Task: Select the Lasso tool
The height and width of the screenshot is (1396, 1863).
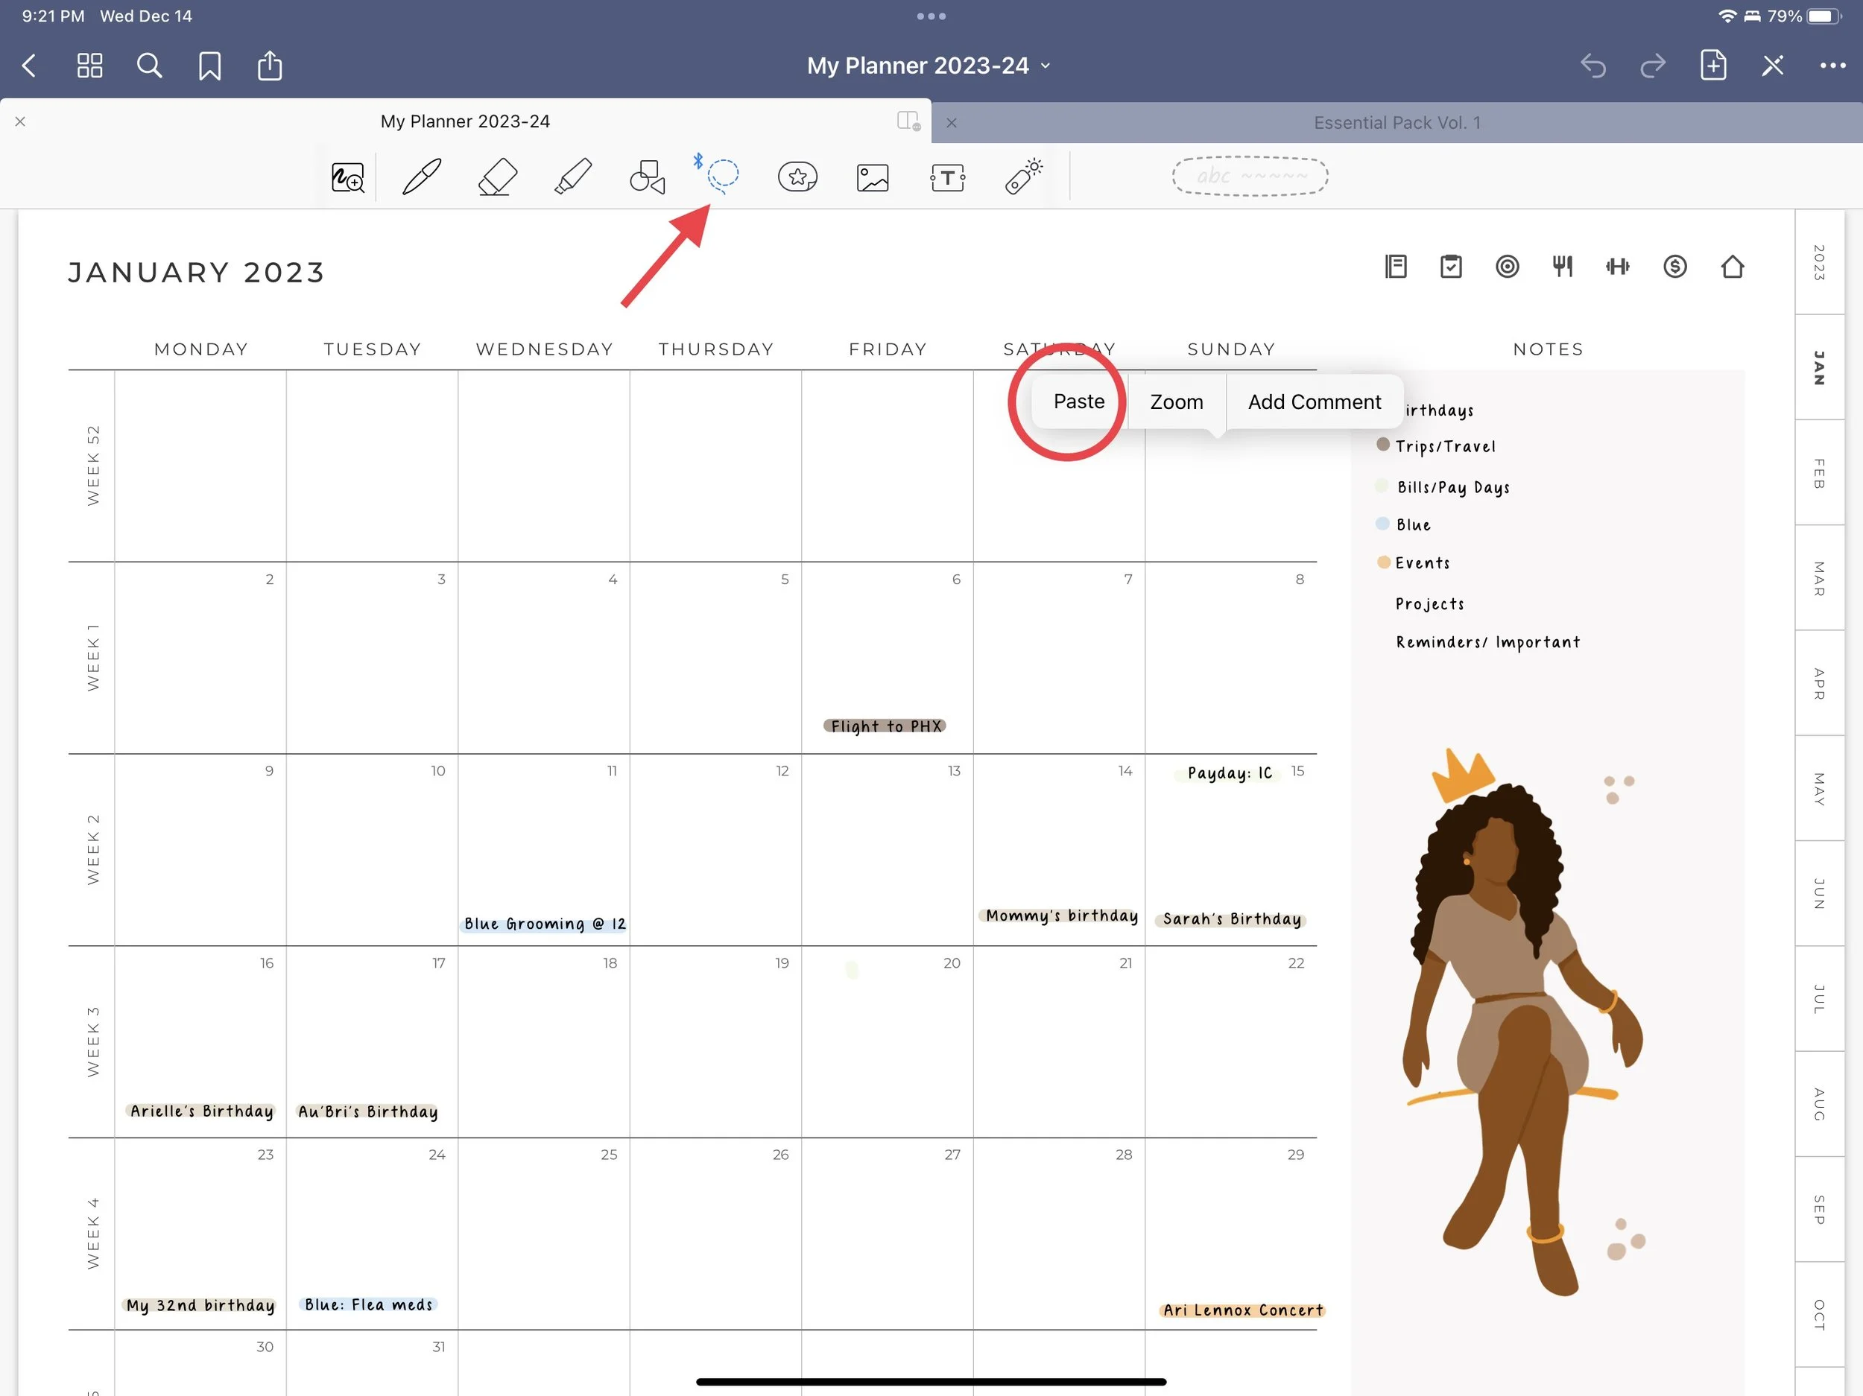Action: coord(722,176)
